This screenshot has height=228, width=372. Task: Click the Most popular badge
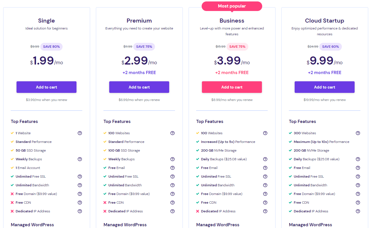(x=232, y=6)
